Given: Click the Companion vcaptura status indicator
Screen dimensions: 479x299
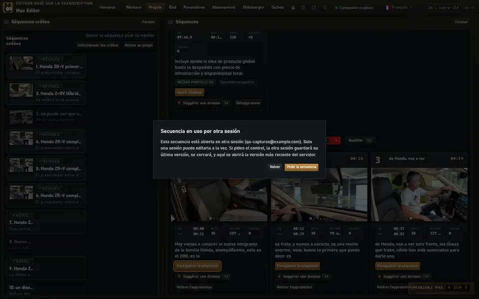Looking at the screenshot, I should (354, 7).
